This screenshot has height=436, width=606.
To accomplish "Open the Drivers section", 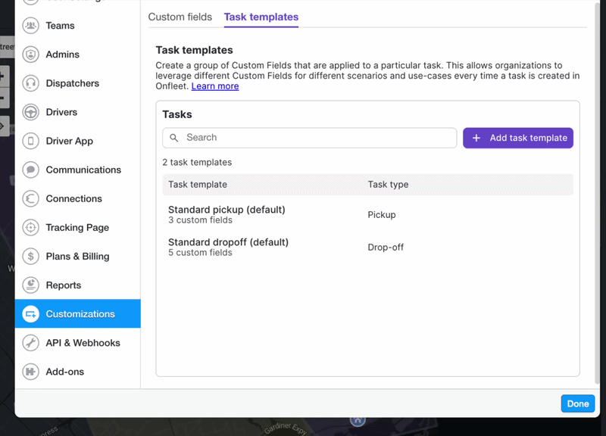I will point(78,112).
